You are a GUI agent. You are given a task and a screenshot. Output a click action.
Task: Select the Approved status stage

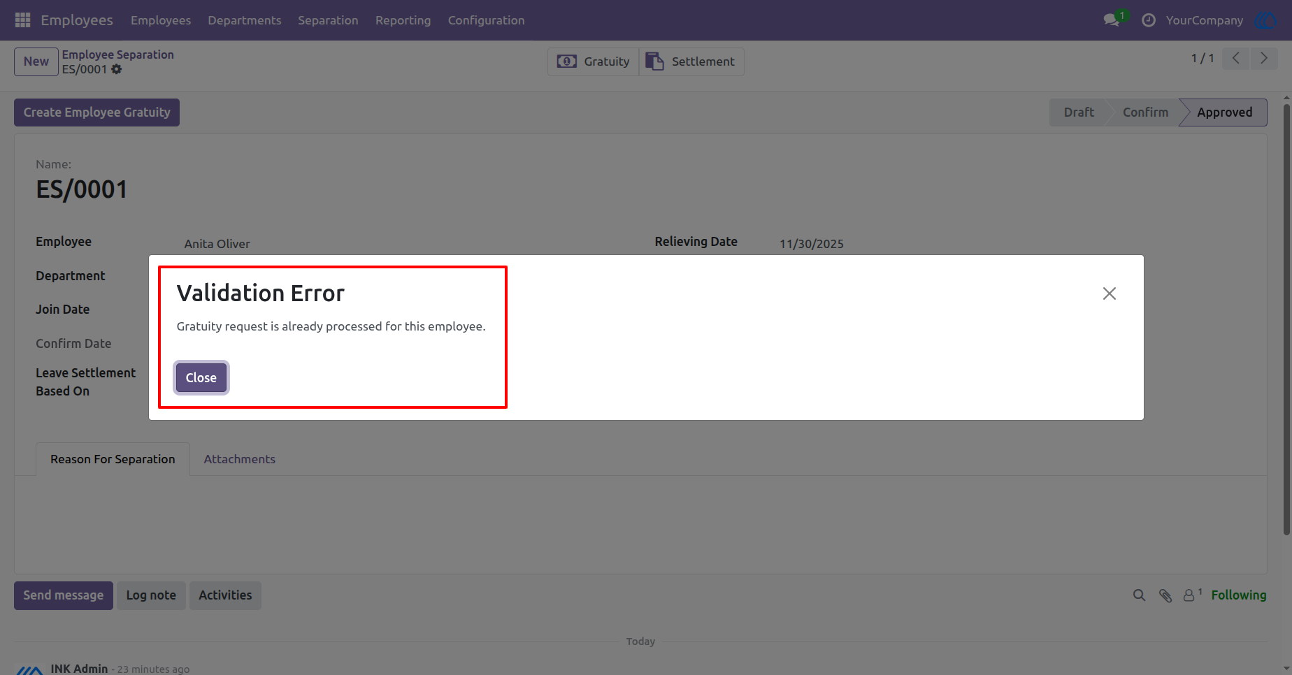(1224, 112)
